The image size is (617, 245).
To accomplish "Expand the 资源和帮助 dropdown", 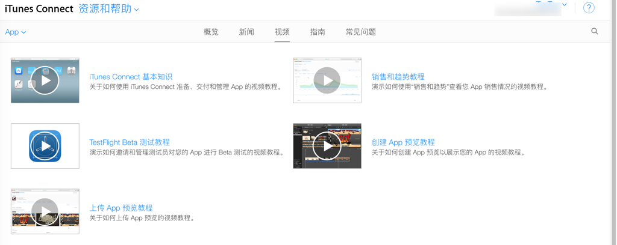I will click(108, 8).
